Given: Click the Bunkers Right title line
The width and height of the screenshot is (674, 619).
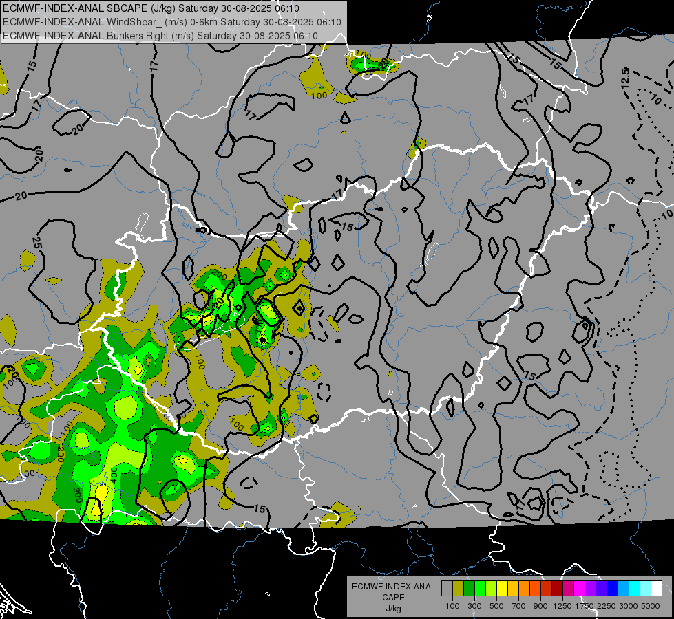Looking at the screenshot, I should [160, 36].
